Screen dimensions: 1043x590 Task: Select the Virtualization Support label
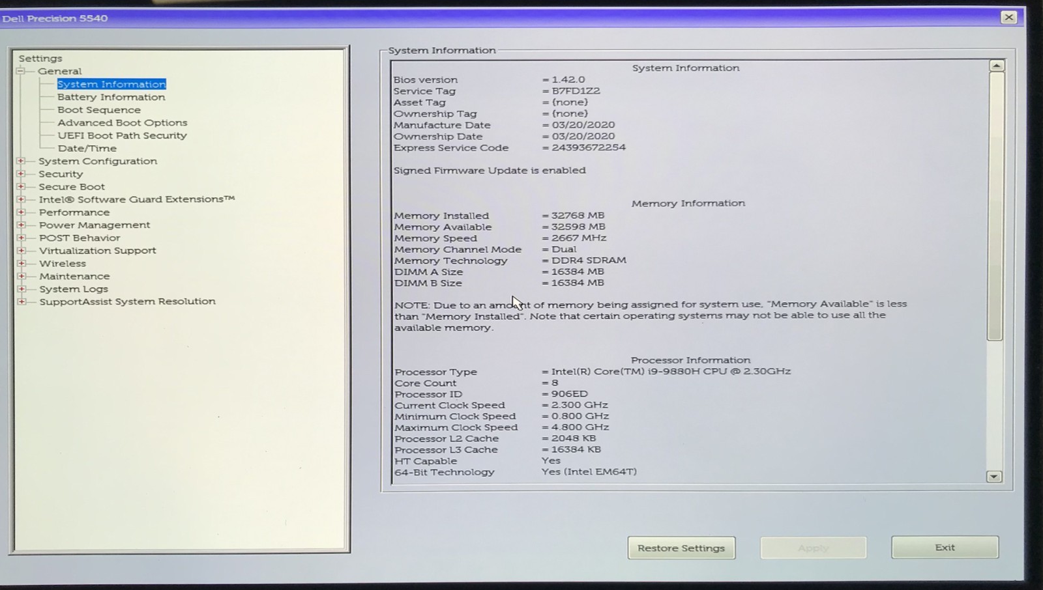[98, 250]
